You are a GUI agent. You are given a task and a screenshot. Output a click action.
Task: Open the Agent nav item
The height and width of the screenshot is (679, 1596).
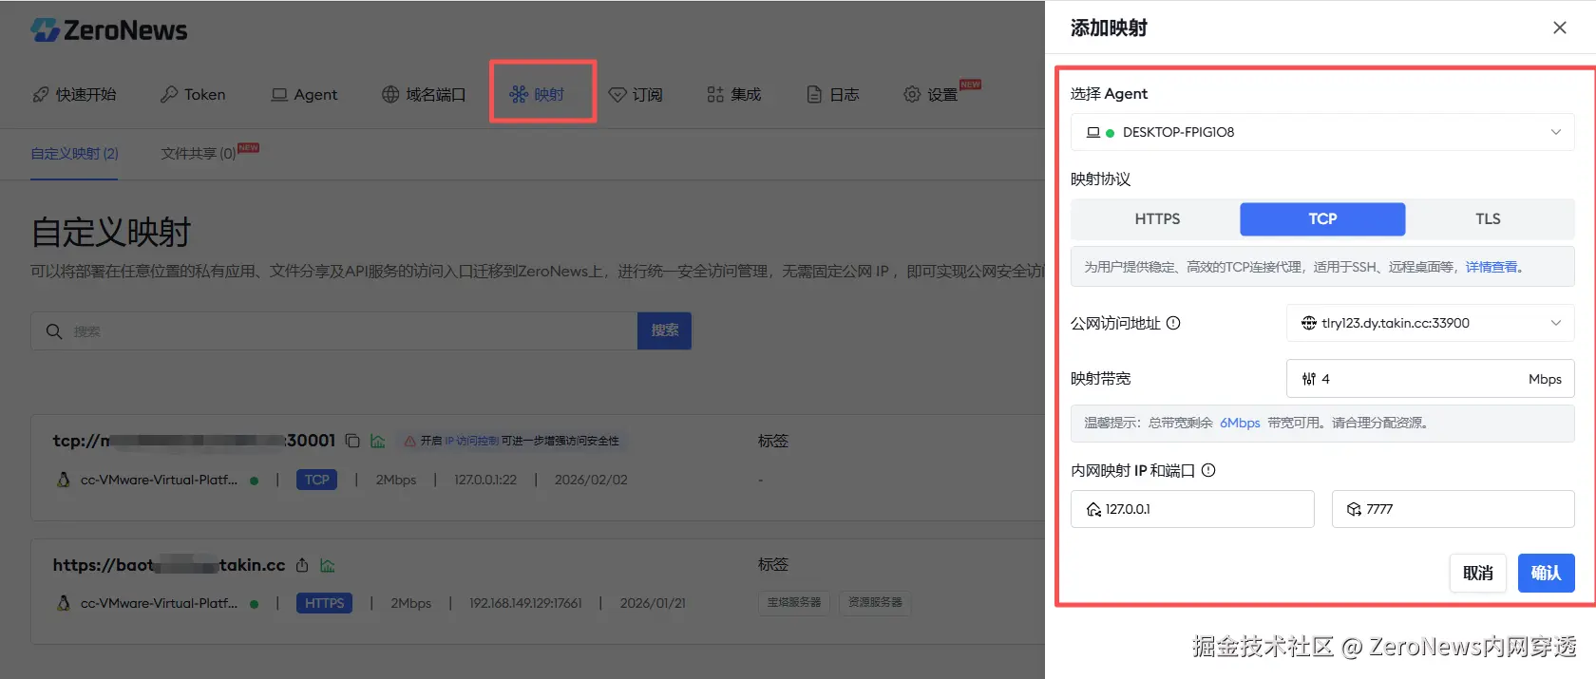(x=304, y=94)
